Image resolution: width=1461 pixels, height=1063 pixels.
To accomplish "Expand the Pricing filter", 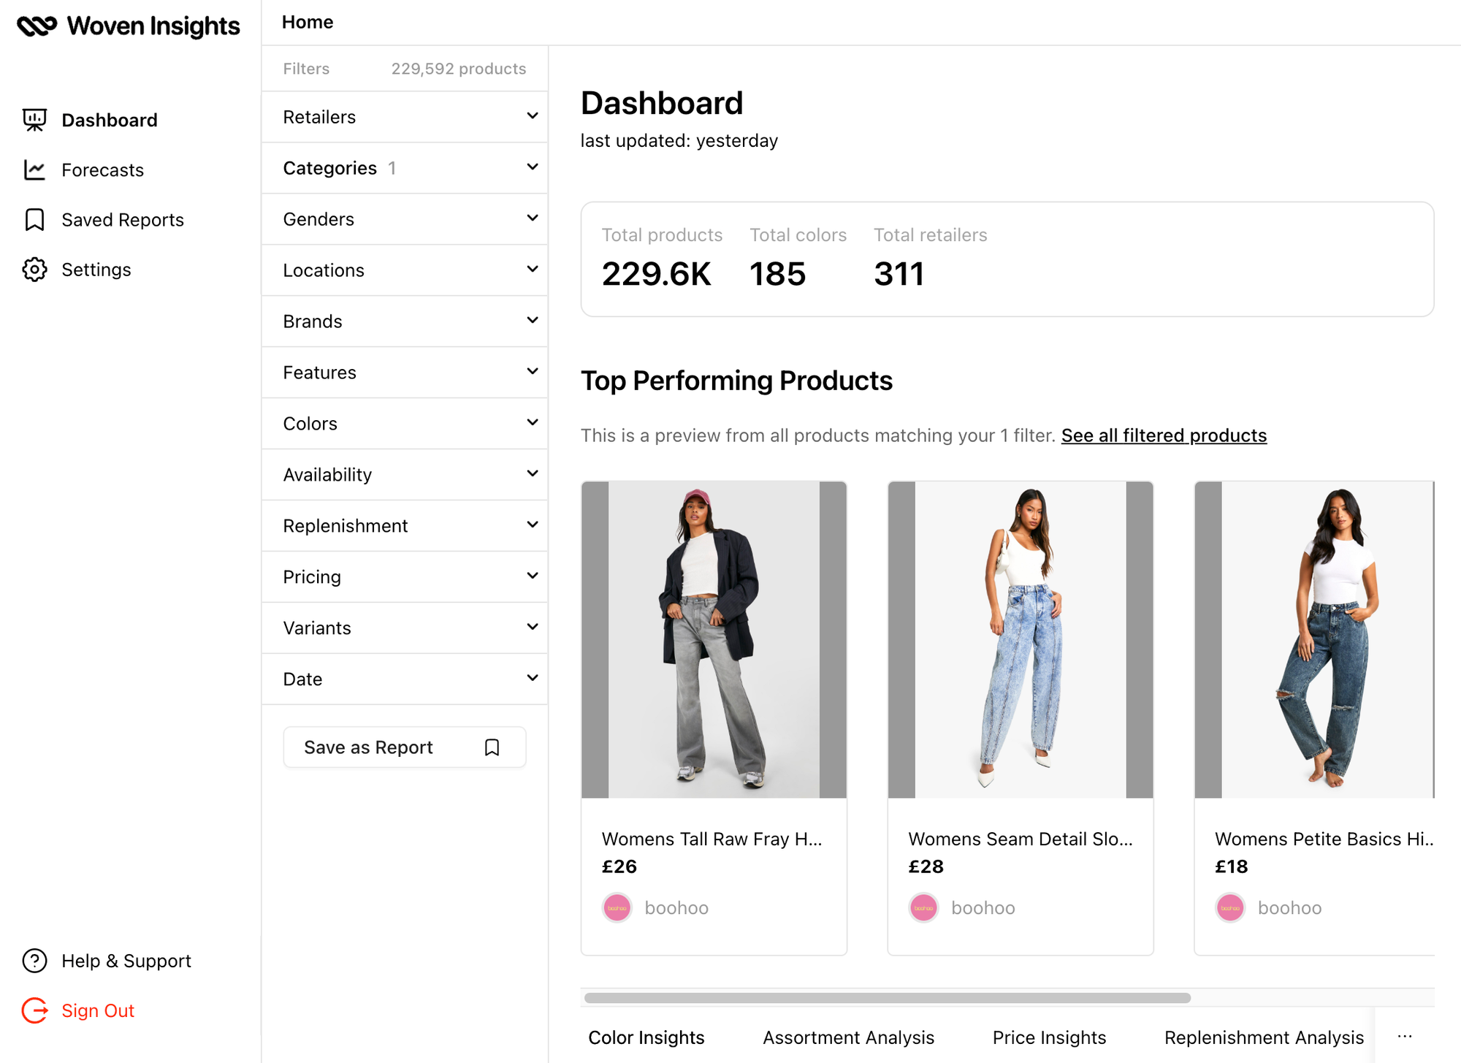I will click(x=405, y=577).
